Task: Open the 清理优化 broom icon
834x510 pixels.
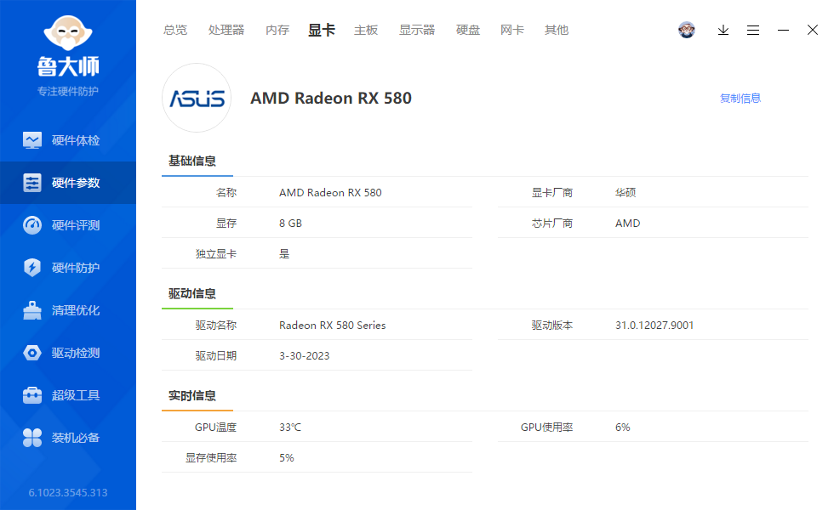Action: coord(32,310)
